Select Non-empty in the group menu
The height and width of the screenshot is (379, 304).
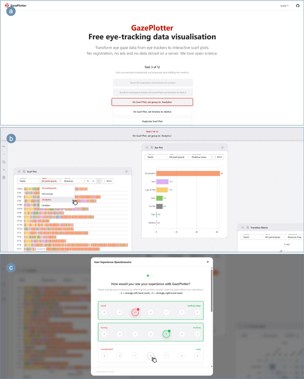tap(57, 194)
